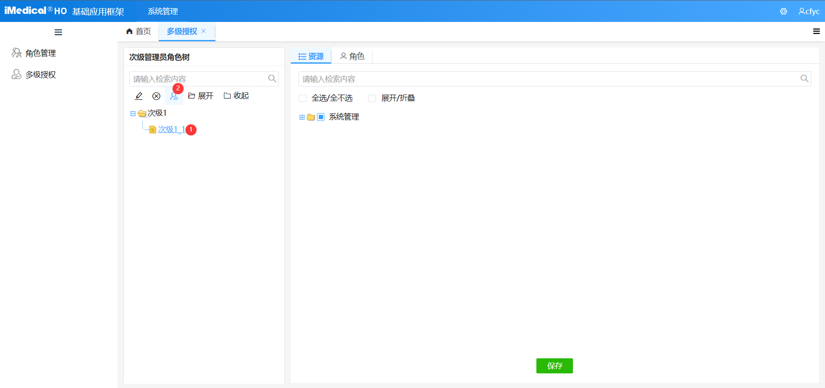Click the 收起 collapse-all folder icon
Viewport: 825px width, 388px height.
(x=227, y=95)
